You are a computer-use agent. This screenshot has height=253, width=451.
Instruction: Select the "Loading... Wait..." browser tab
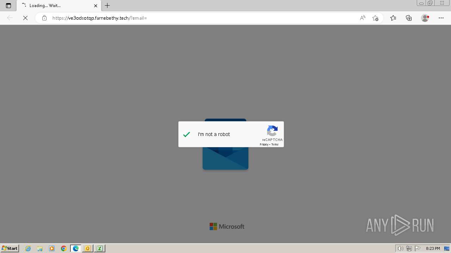(59, 6)
